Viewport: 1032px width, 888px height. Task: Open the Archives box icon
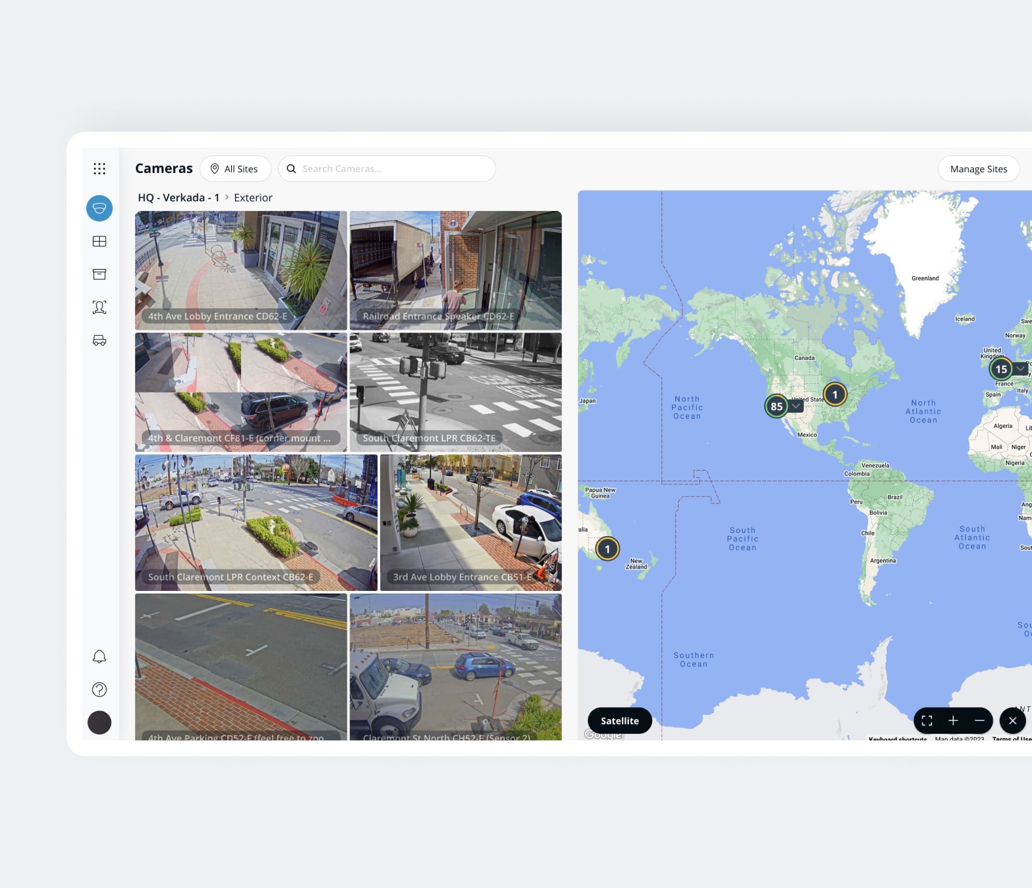click(99, 274)
